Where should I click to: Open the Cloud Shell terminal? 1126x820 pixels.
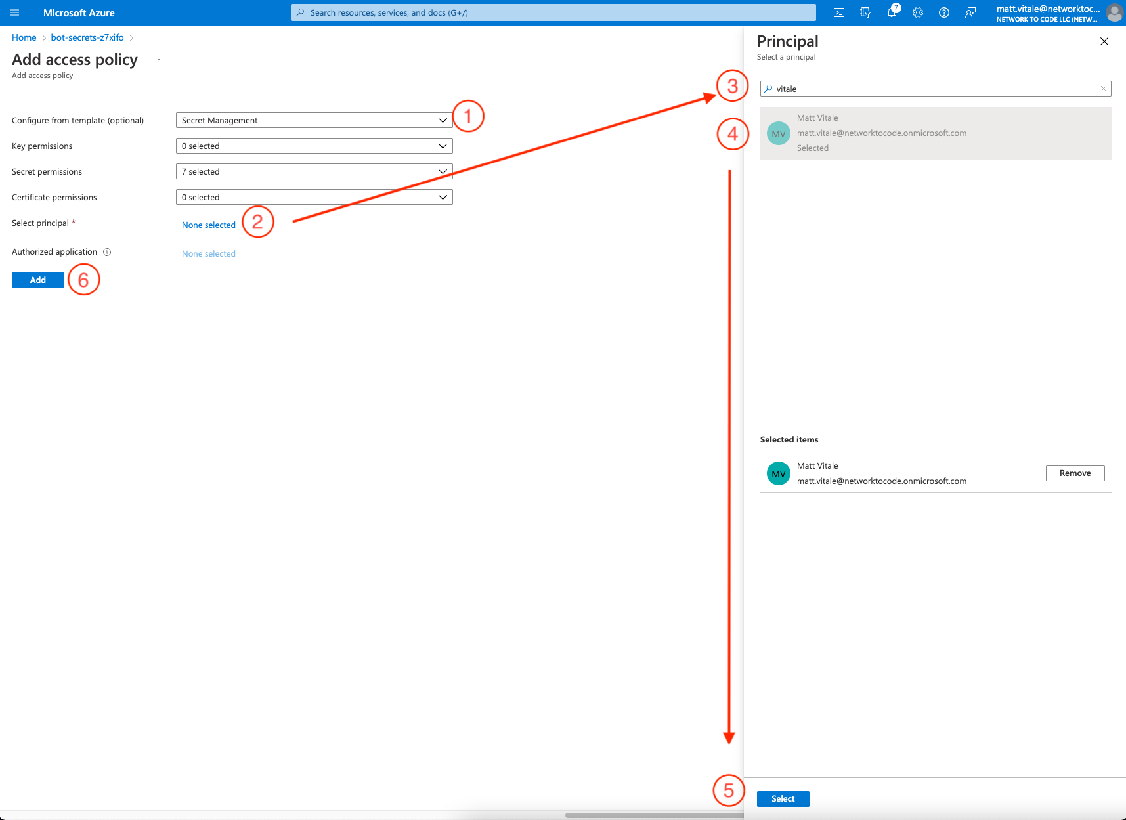coord(838,12)
